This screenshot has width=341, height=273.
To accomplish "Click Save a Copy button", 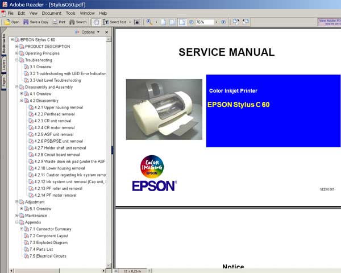I will 36,22.
